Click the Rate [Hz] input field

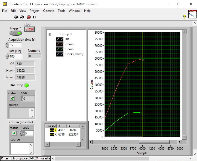click(15, 56)
